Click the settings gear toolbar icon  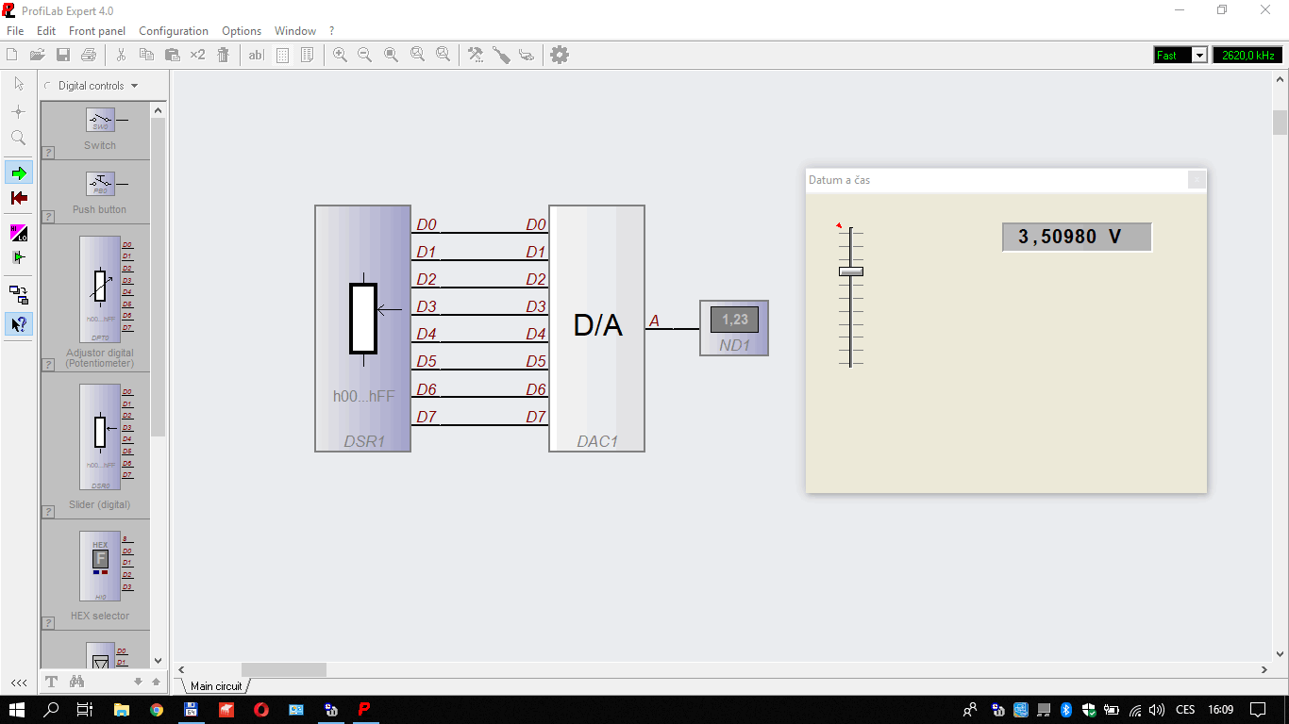coord(560,55)
